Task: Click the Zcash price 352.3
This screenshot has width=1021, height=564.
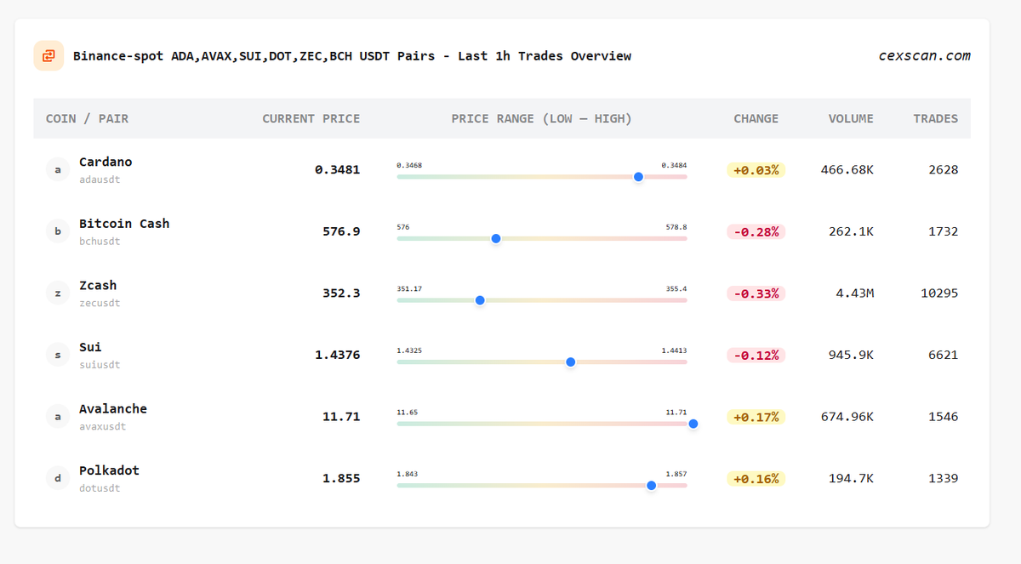Action: 341,293
